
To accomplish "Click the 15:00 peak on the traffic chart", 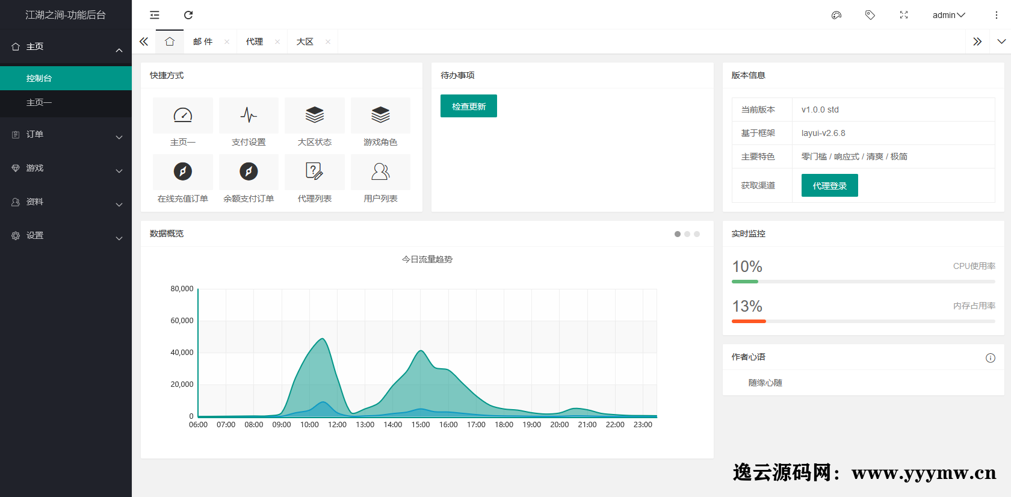I will tap(421, 351).
